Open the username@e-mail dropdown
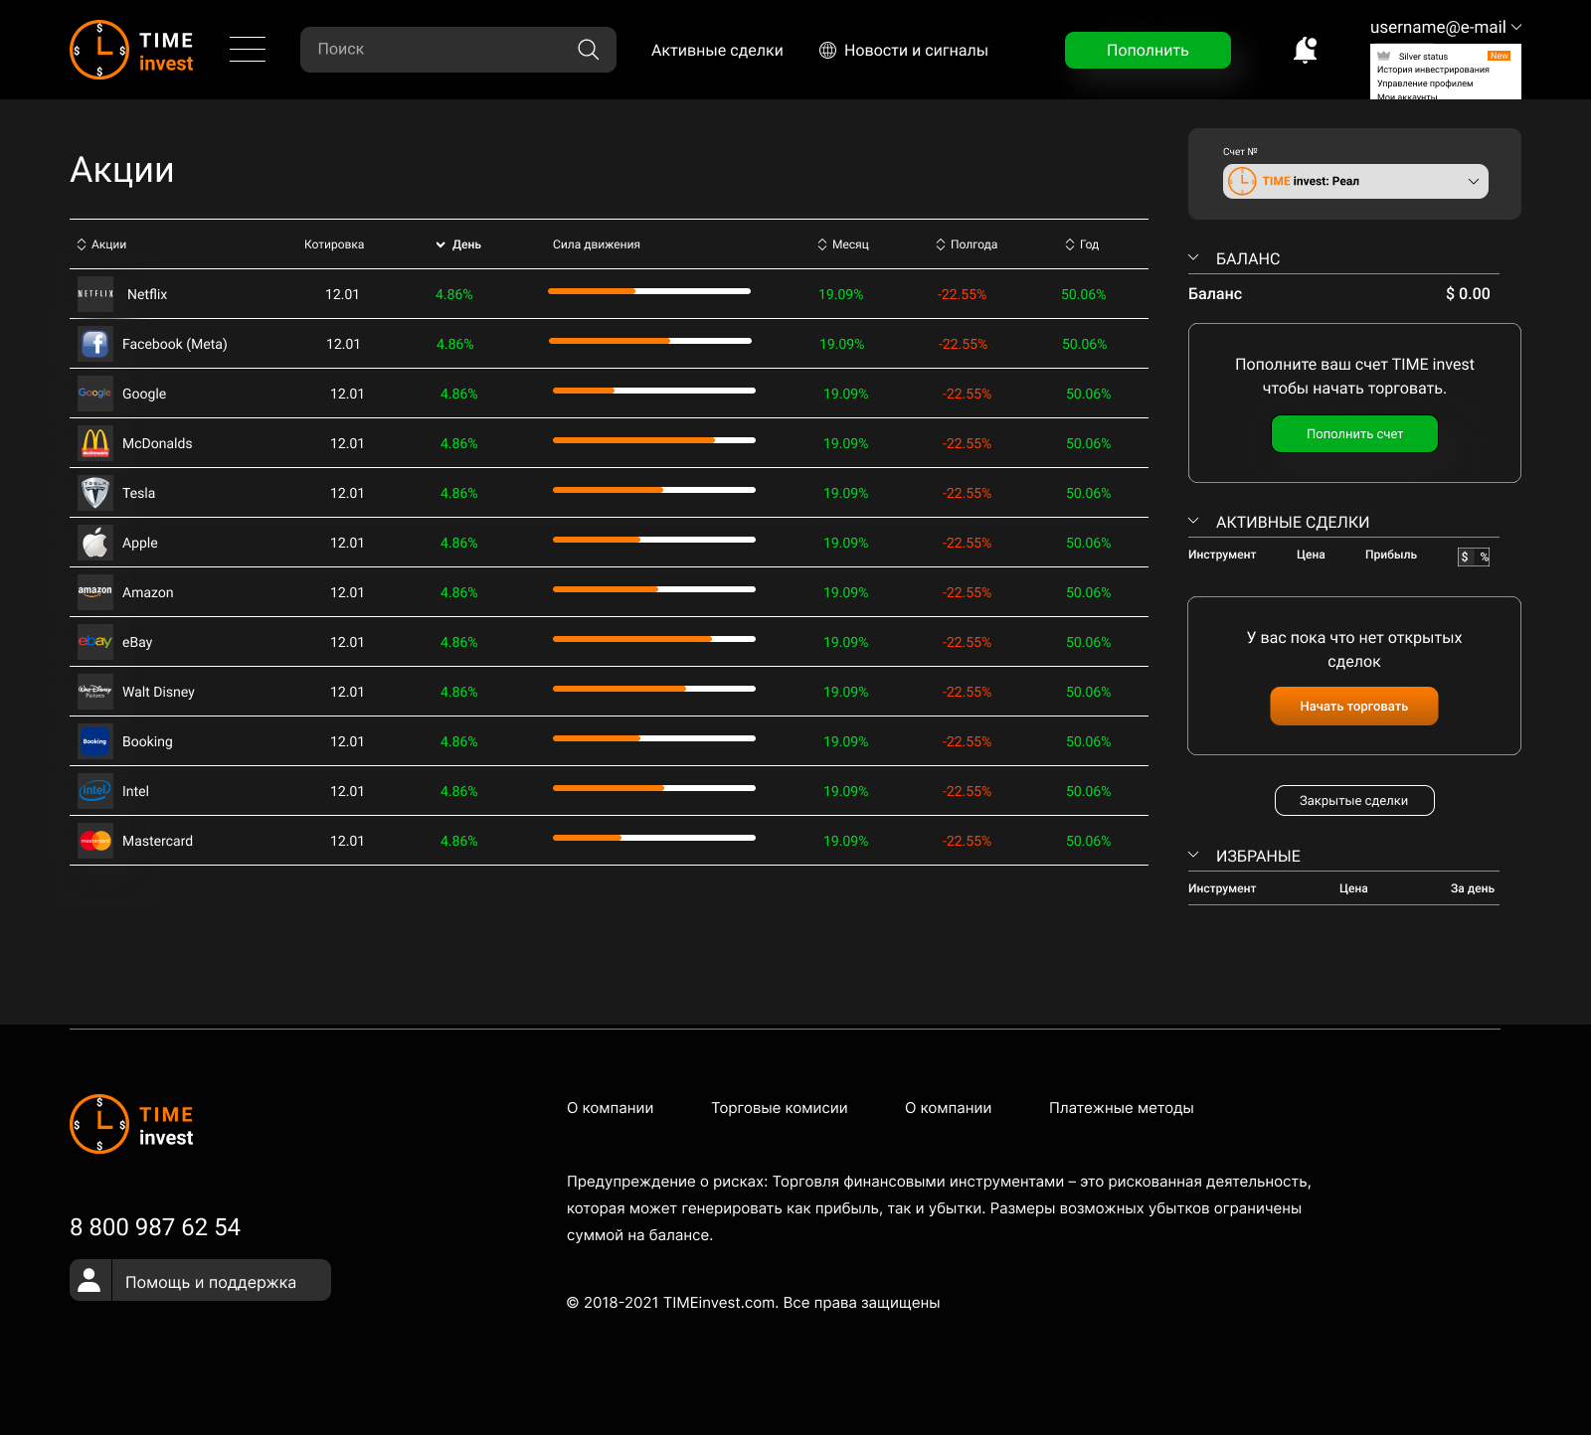The height and width of the screenshot is (1435, 1591). (x=1446, y=27)
